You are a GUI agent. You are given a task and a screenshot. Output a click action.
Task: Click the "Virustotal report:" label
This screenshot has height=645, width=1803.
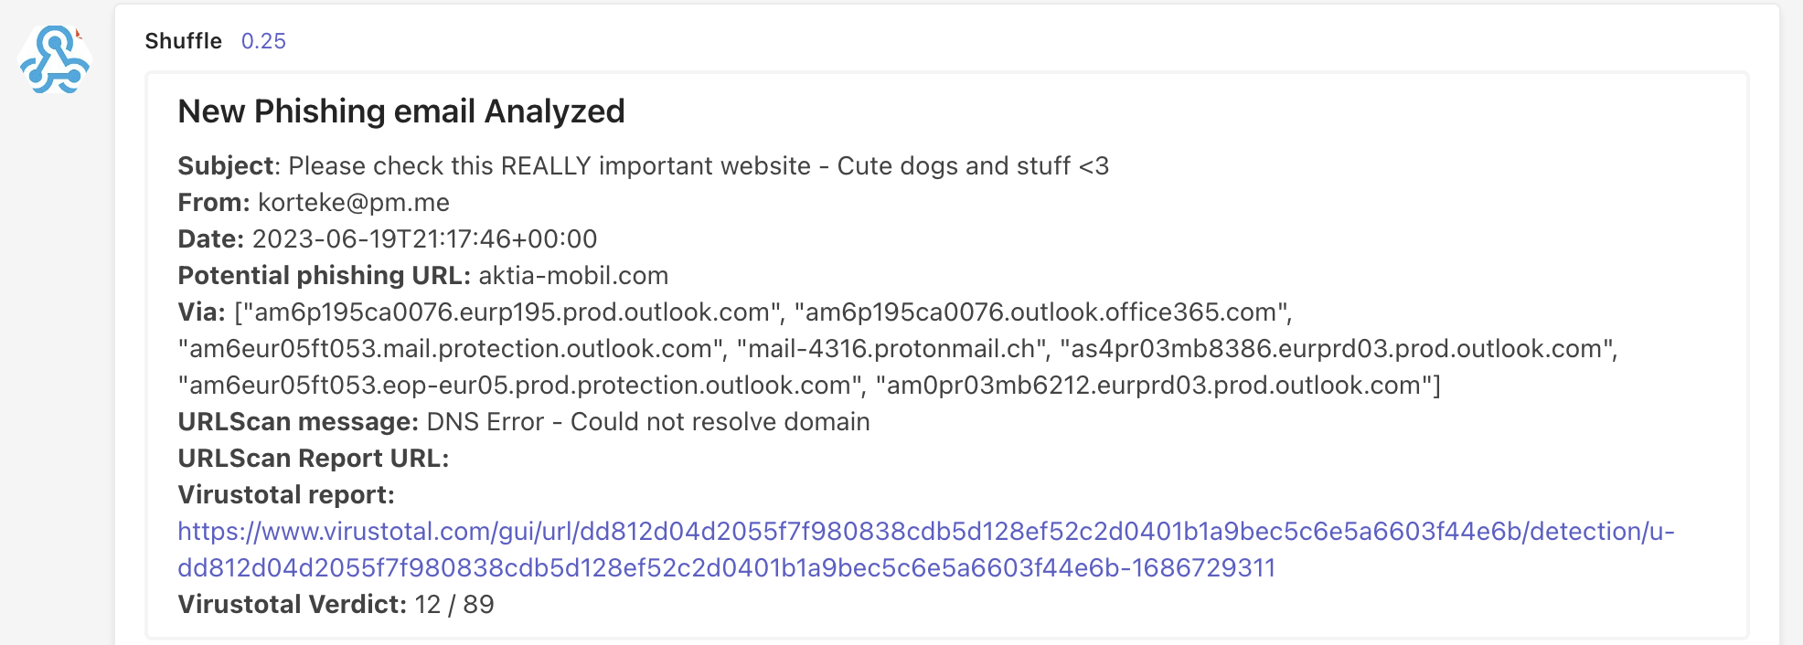pyautogui.click(x=285, y=495)
